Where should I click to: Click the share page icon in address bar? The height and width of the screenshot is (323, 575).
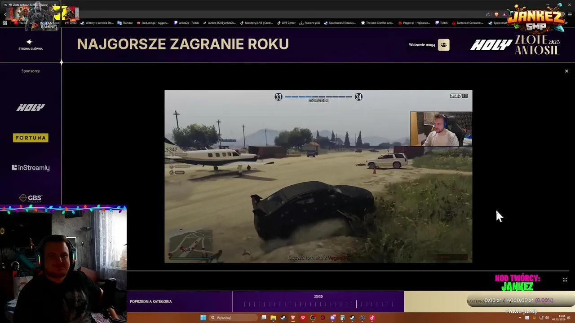(488, 14)
